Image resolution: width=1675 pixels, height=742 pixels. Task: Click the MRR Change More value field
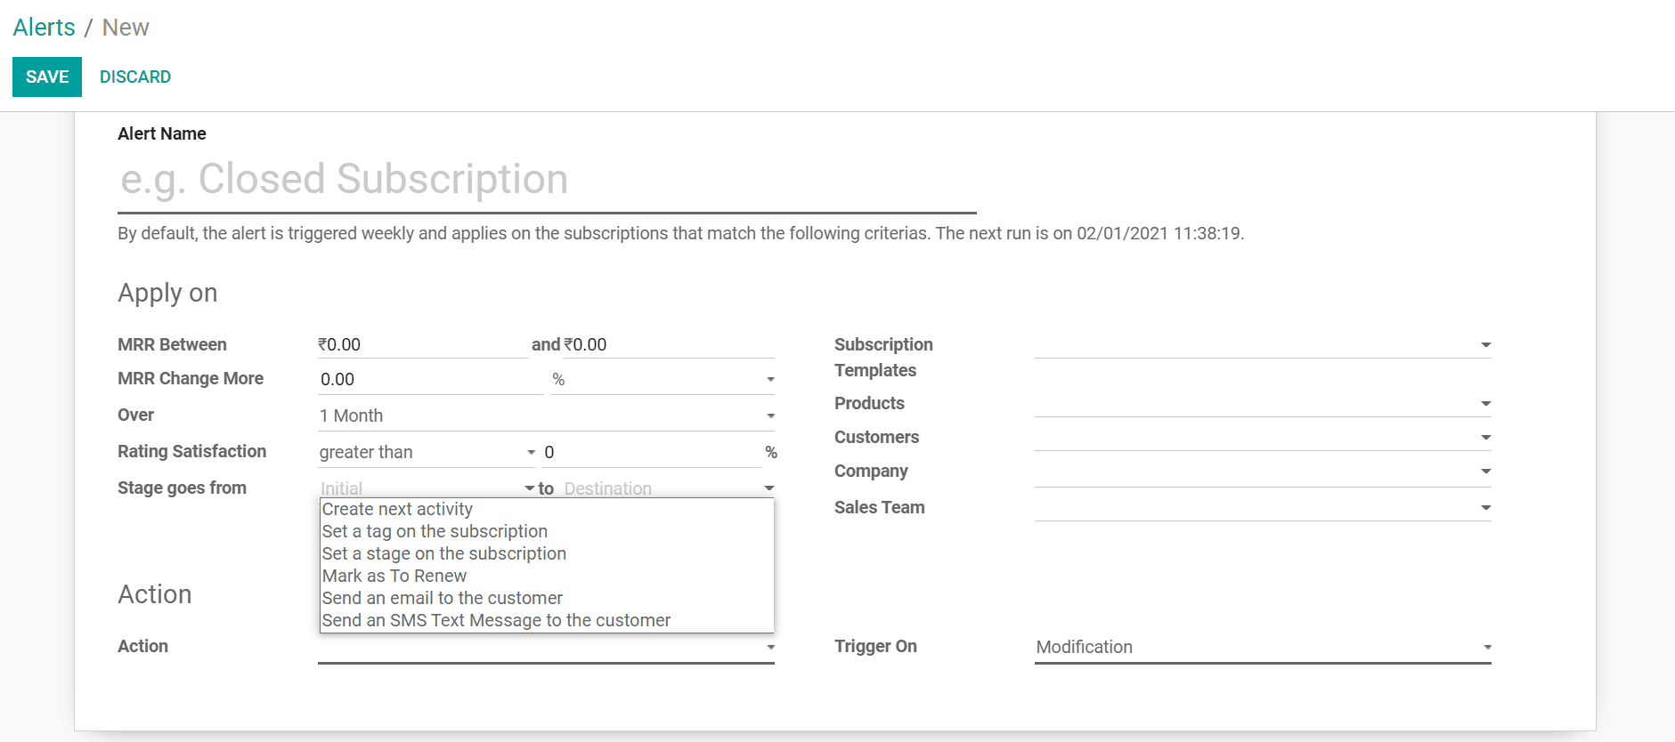(x=430, y=380)
